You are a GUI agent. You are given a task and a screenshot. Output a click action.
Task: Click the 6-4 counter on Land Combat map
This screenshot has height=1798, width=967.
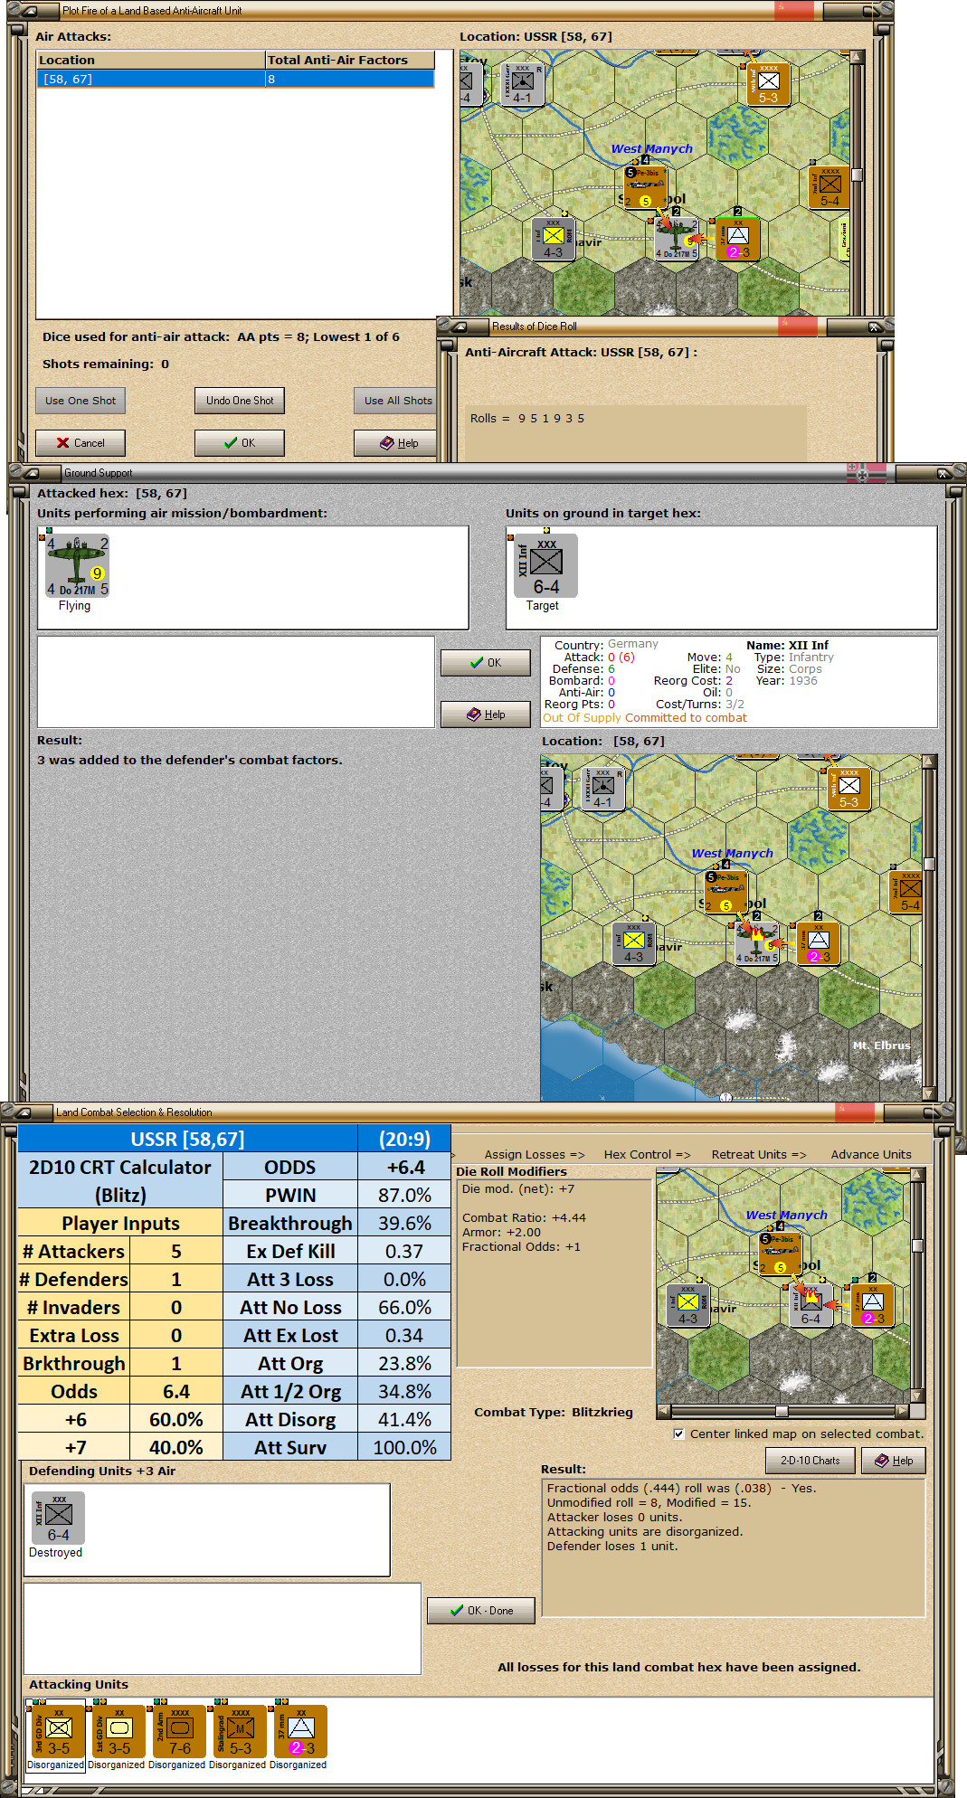point(811,1306)
